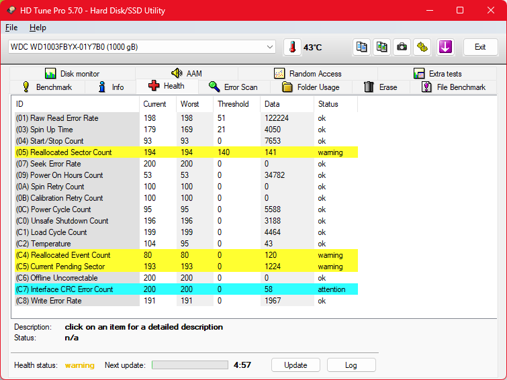Open the File menu
The image size is (507, 380).
click(11, 28)
